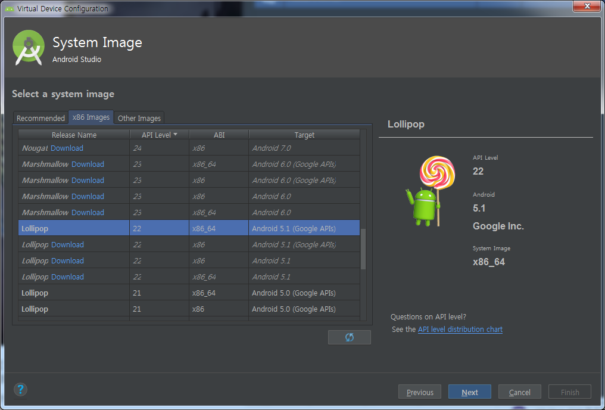This screenshot has width=605, height=410.
Task: Click the Next button
Action: coord(470,392)
